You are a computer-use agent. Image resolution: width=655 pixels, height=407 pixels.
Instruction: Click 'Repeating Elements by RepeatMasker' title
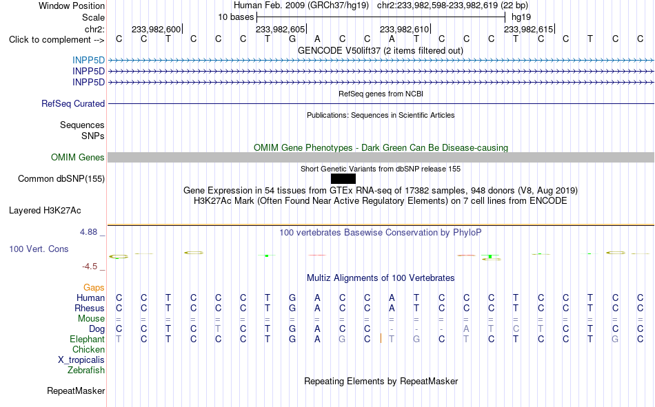381,381
